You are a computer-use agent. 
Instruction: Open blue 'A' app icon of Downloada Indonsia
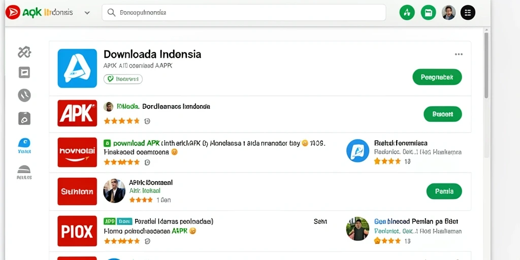(77, 69)
